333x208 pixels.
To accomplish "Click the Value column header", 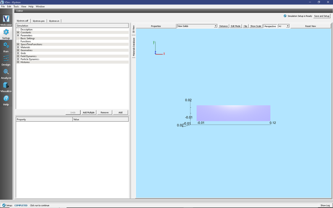I will 100,119.
